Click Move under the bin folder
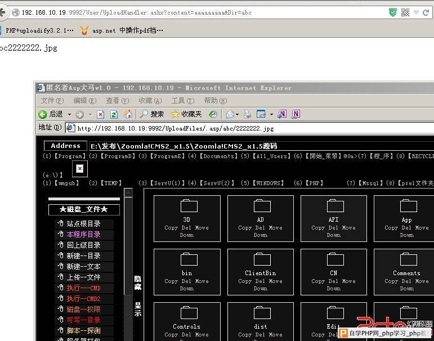The height and width of the screenshot is (341, 434). [202, 281]
